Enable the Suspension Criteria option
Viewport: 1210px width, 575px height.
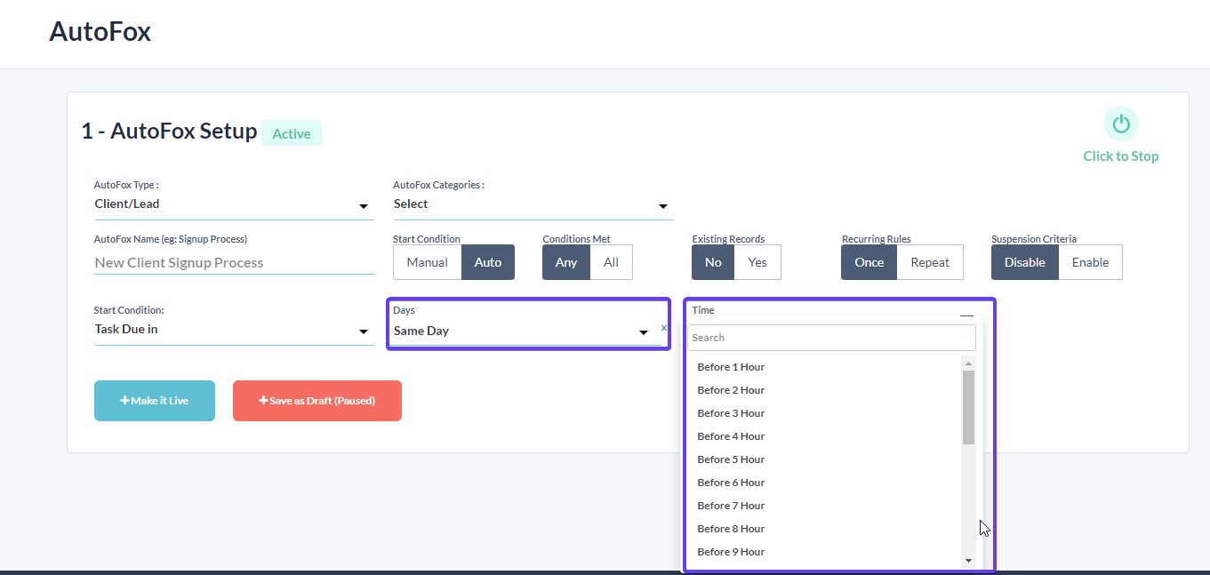tap(1090, 262)
